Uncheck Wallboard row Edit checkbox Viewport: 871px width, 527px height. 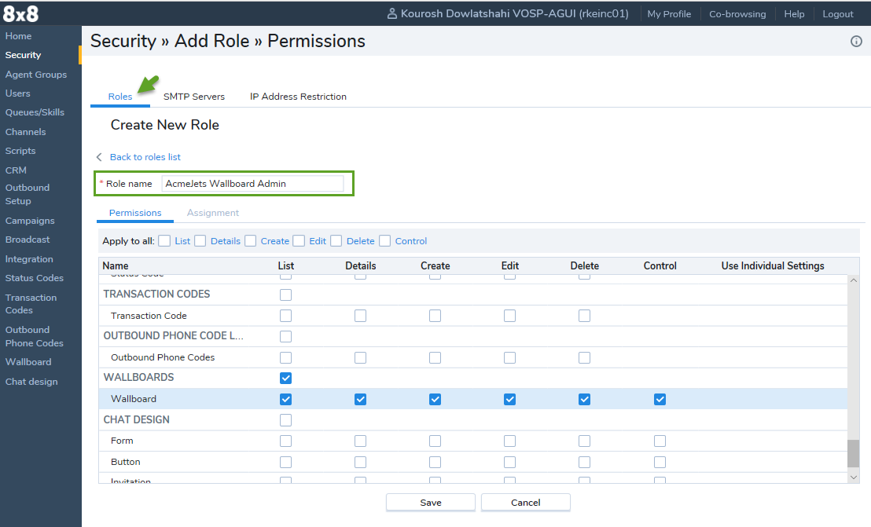(509, 400)
